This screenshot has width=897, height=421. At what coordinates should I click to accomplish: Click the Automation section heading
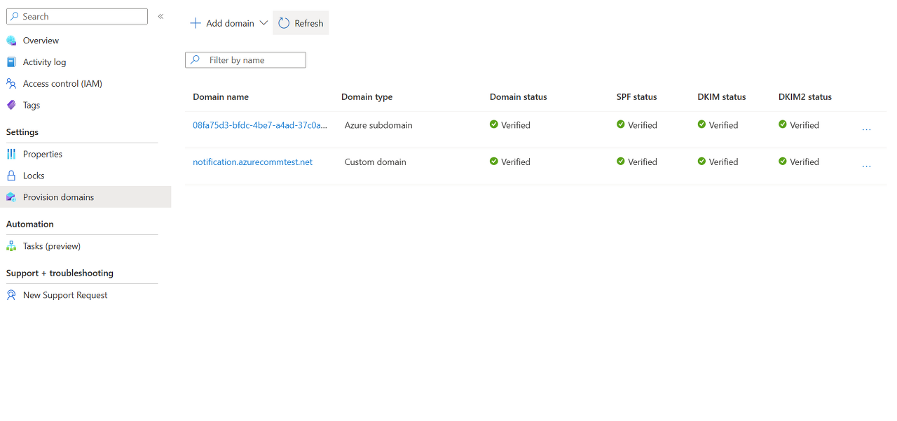point(30,224)
